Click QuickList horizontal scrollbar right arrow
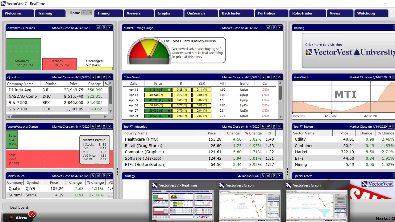 pos(105,117)
